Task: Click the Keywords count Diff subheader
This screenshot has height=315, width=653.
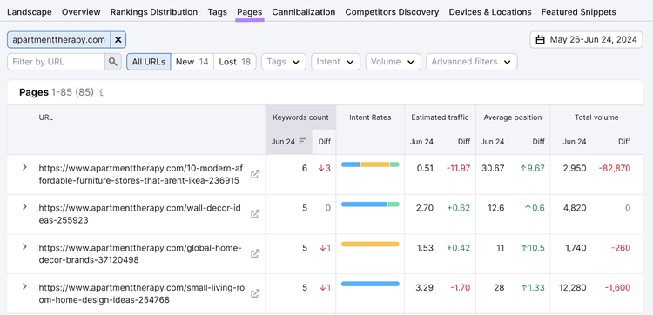Action: coord(325,142)
